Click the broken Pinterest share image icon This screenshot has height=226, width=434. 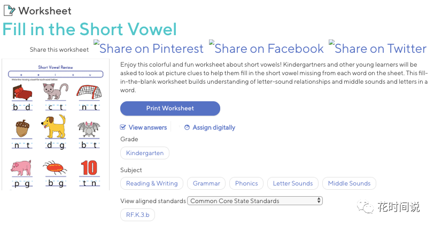coord(96,42)
